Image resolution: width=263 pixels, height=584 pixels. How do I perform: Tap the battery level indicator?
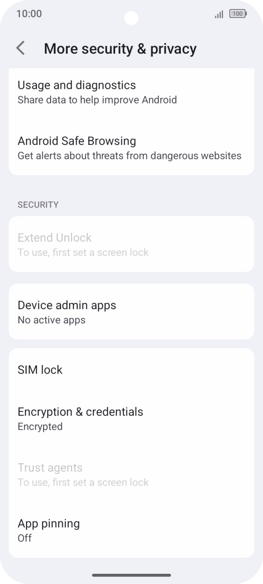tap(238, 14)
